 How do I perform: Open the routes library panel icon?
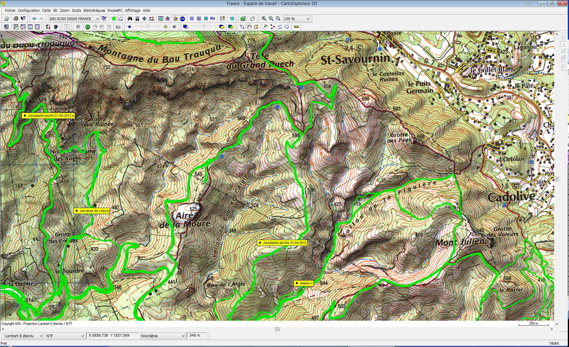point(23,27)
